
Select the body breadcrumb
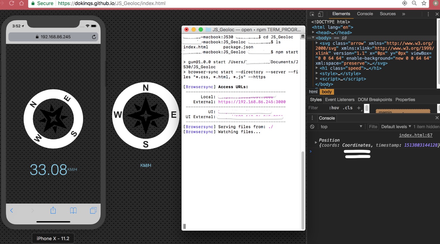[x=327, y=92]
